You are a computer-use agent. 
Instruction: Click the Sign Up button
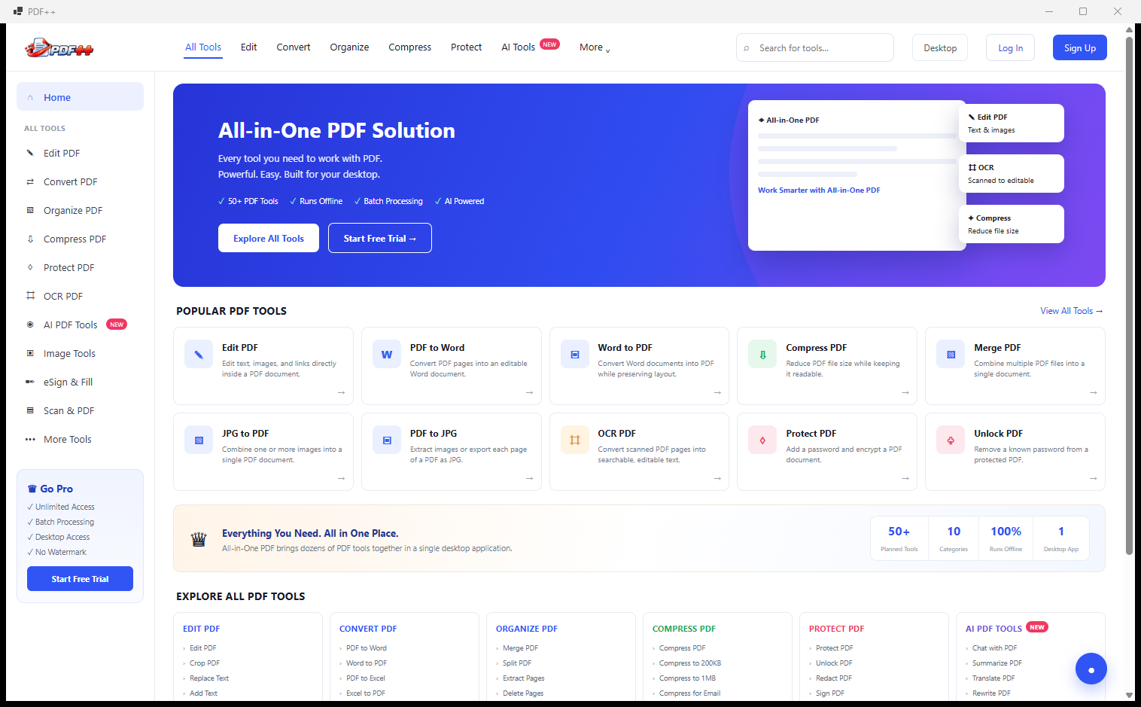point(1079,47)
